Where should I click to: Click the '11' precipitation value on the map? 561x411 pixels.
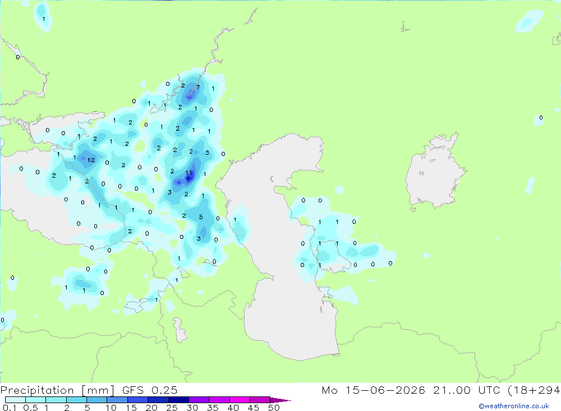[x=189, y=173]
